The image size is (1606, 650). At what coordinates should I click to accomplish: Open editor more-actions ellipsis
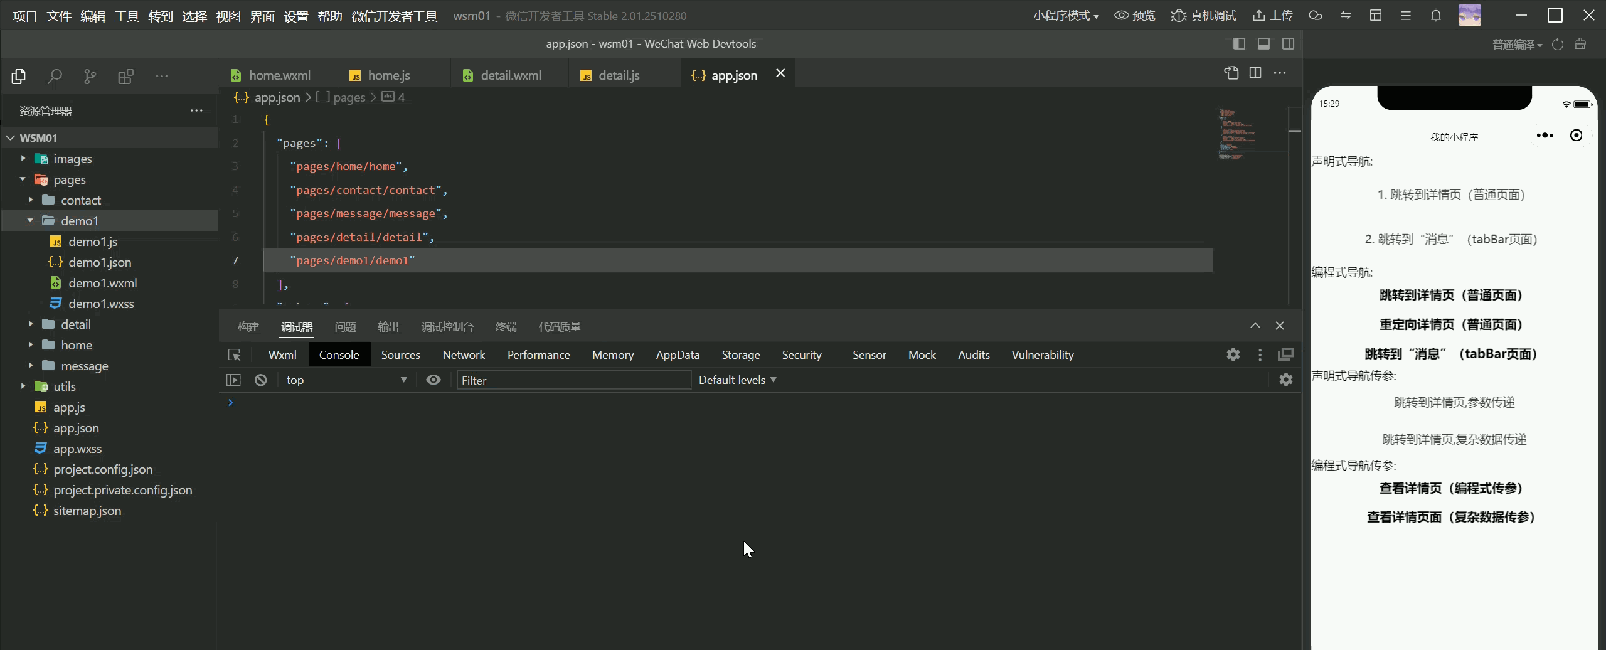pos(1280,73)
